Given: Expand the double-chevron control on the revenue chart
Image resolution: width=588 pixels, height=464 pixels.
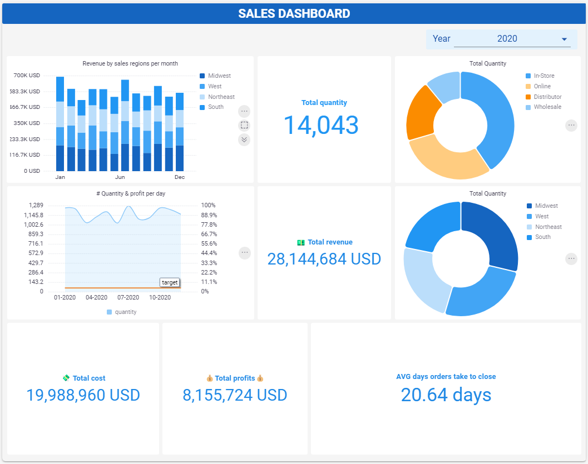Looking at the screenshot, I should pyautogui.click(x=244, y=139).
